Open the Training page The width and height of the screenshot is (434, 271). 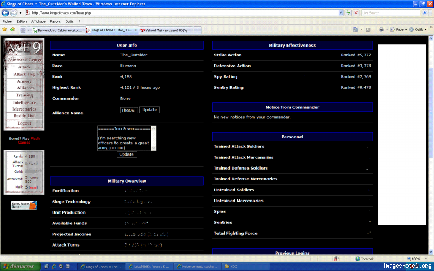[24, 95]
